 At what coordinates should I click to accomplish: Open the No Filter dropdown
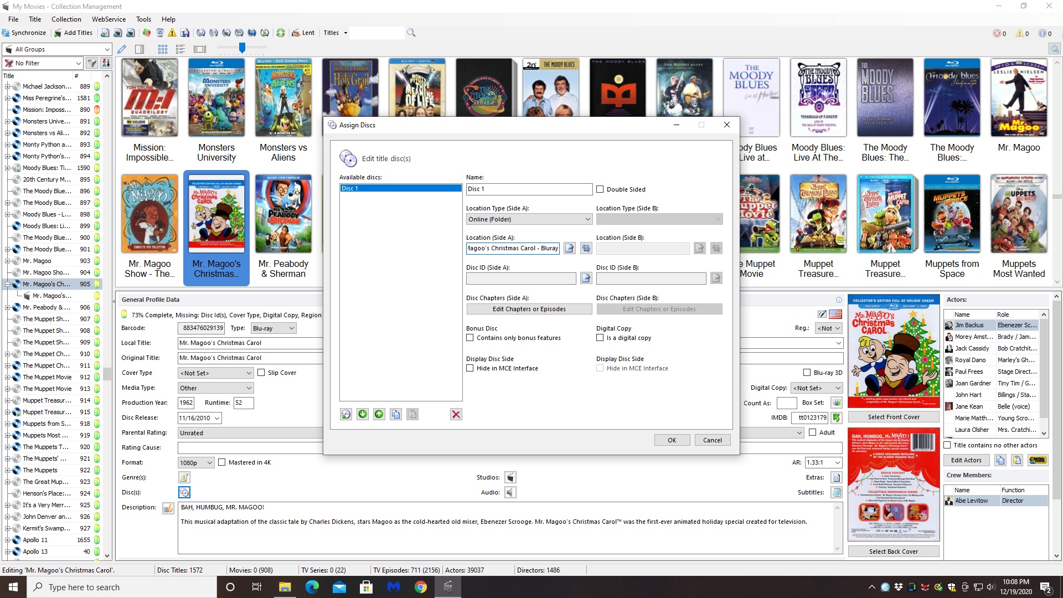click(x=43, y=63)
